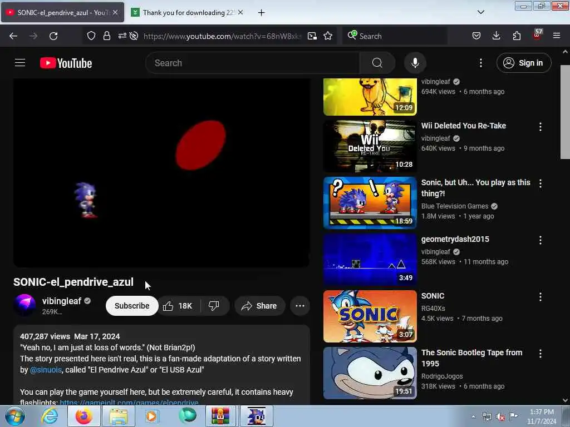This screenshot has height=427, width=570.
Task: Click the page vertical scrollbar thumb
Action: coord(565,112)
